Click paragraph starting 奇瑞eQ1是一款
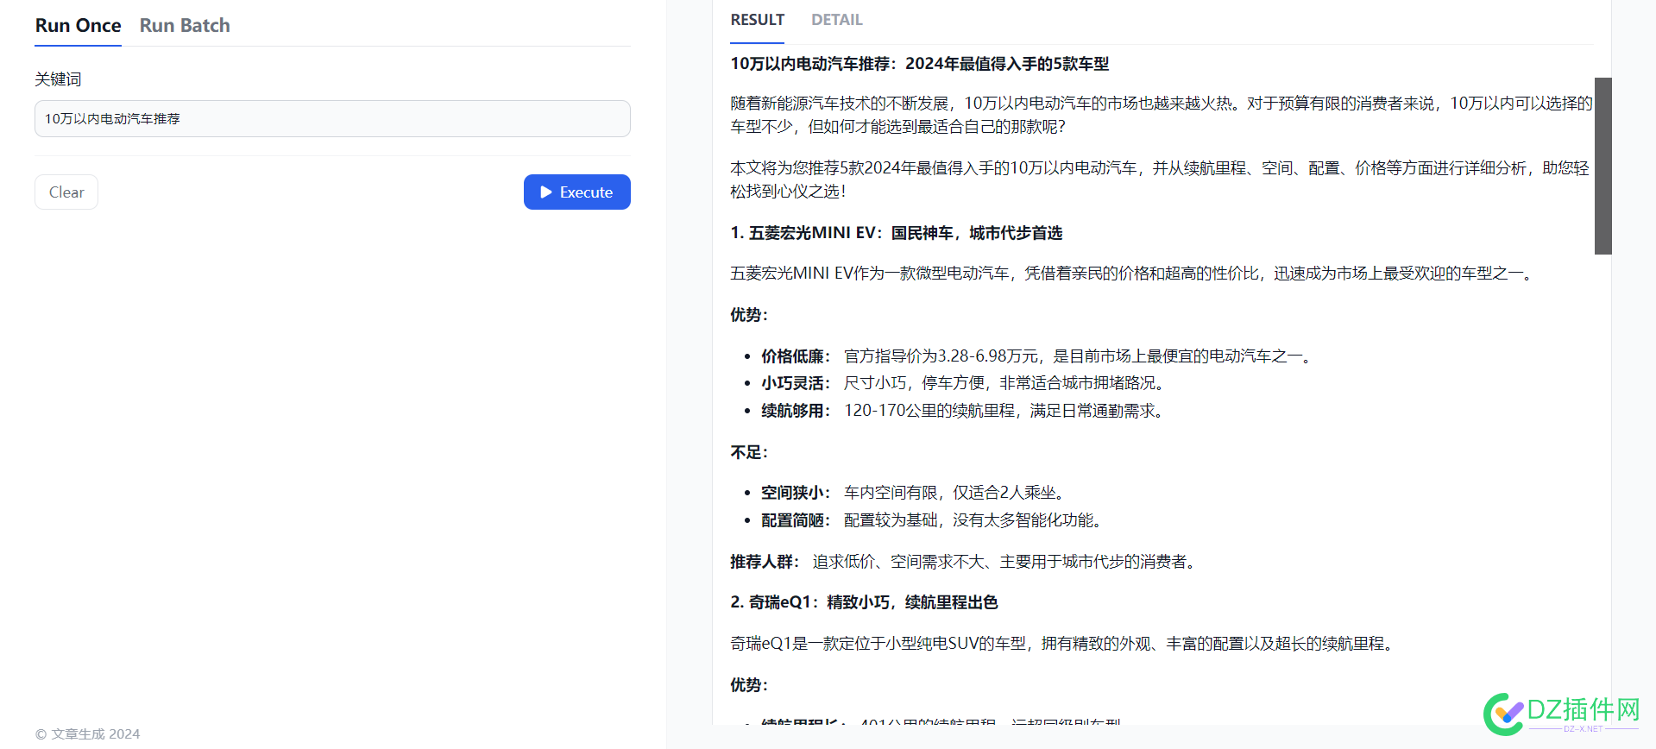Screen dimensions: 1656x749 (x=1064, y=644)
